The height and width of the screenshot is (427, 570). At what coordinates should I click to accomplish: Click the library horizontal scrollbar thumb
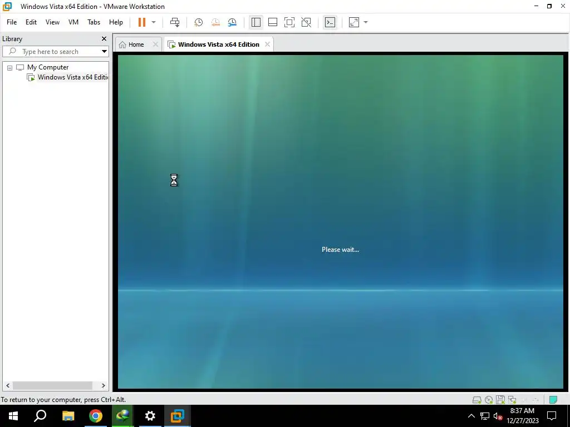coord(52,386)
